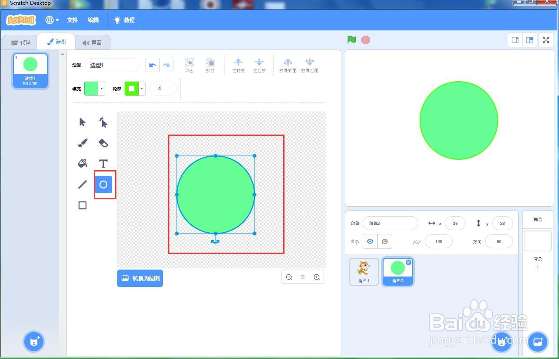
Task: Click the 转换为位图 button
Action: coord(140,278)
